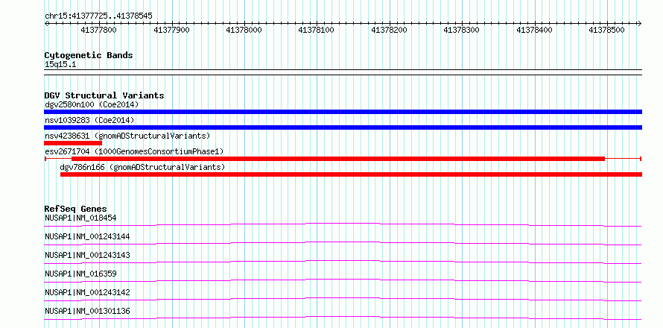
Task: Click ruler position 41378100
Action: [317, 30]
